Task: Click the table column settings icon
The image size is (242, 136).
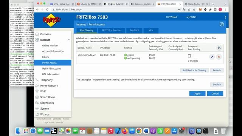Action: click(x=219, y=48)
